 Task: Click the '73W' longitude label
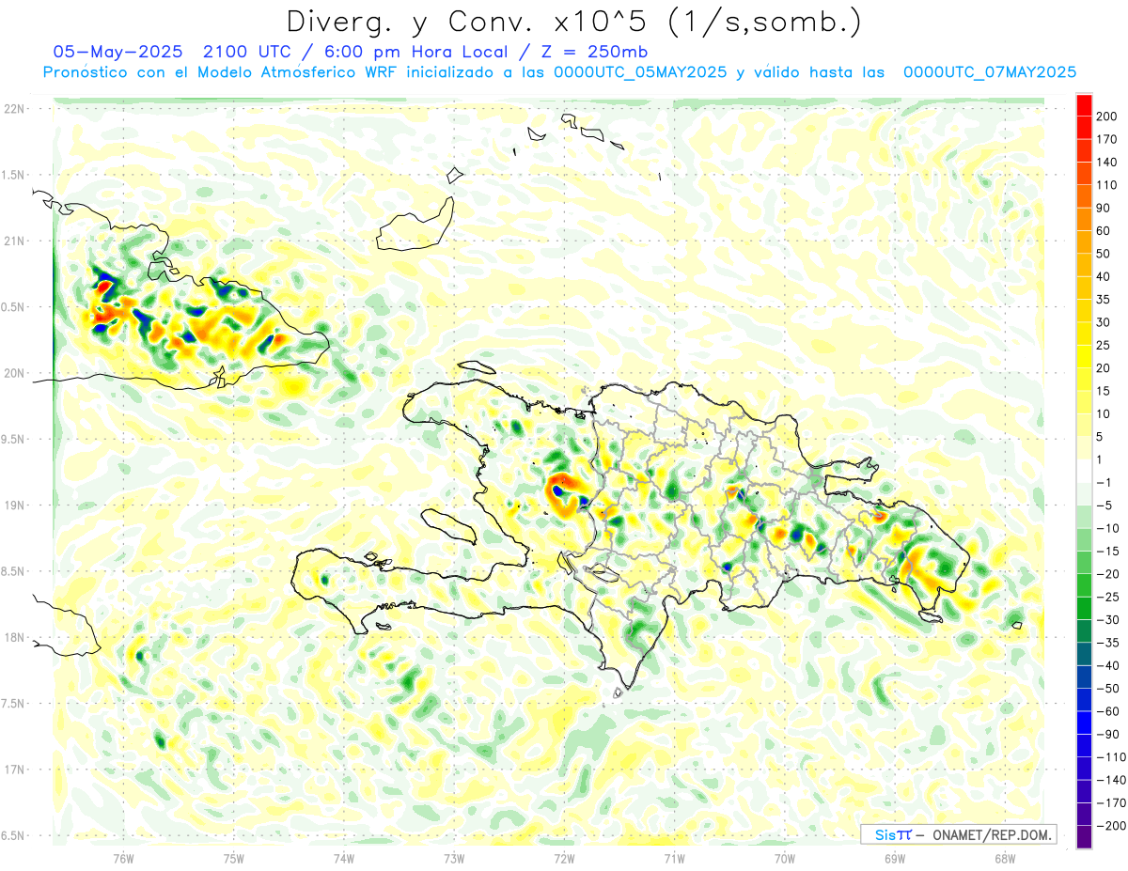pos(454,859)
